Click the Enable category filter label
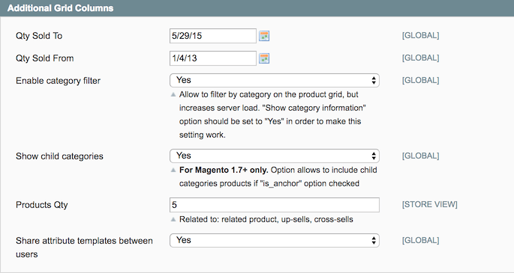Viewport: 514px width, 273px height. 58,81
